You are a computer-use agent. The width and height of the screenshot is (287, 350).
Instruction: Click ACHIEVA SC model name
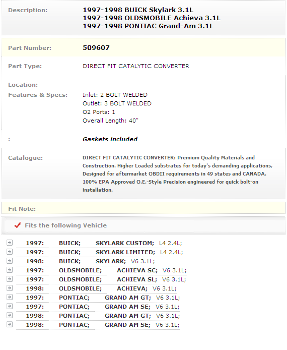137,270
